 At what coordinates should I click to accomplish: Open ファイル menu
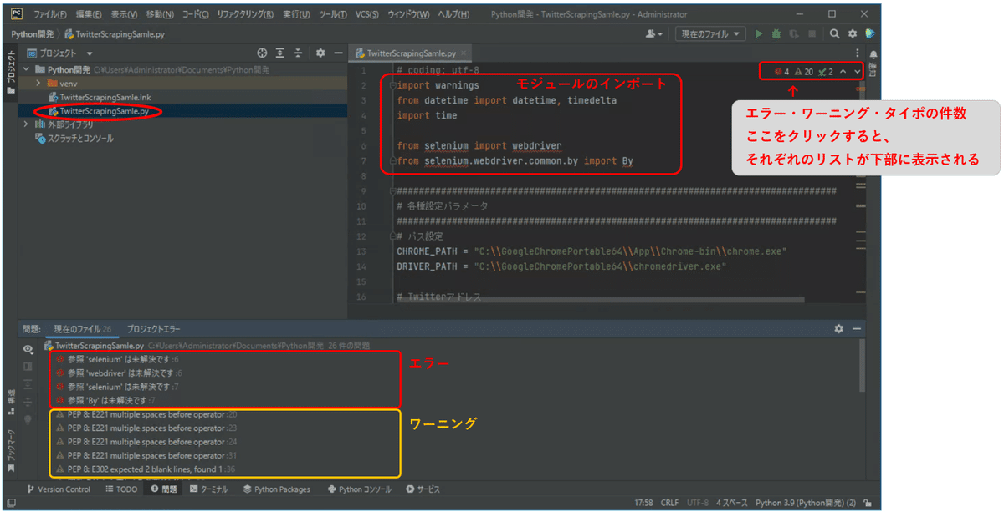click(x=50, y=14)
